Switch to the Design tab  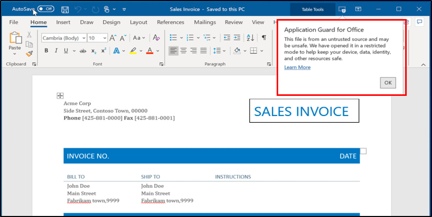click(x=111, y=22)
